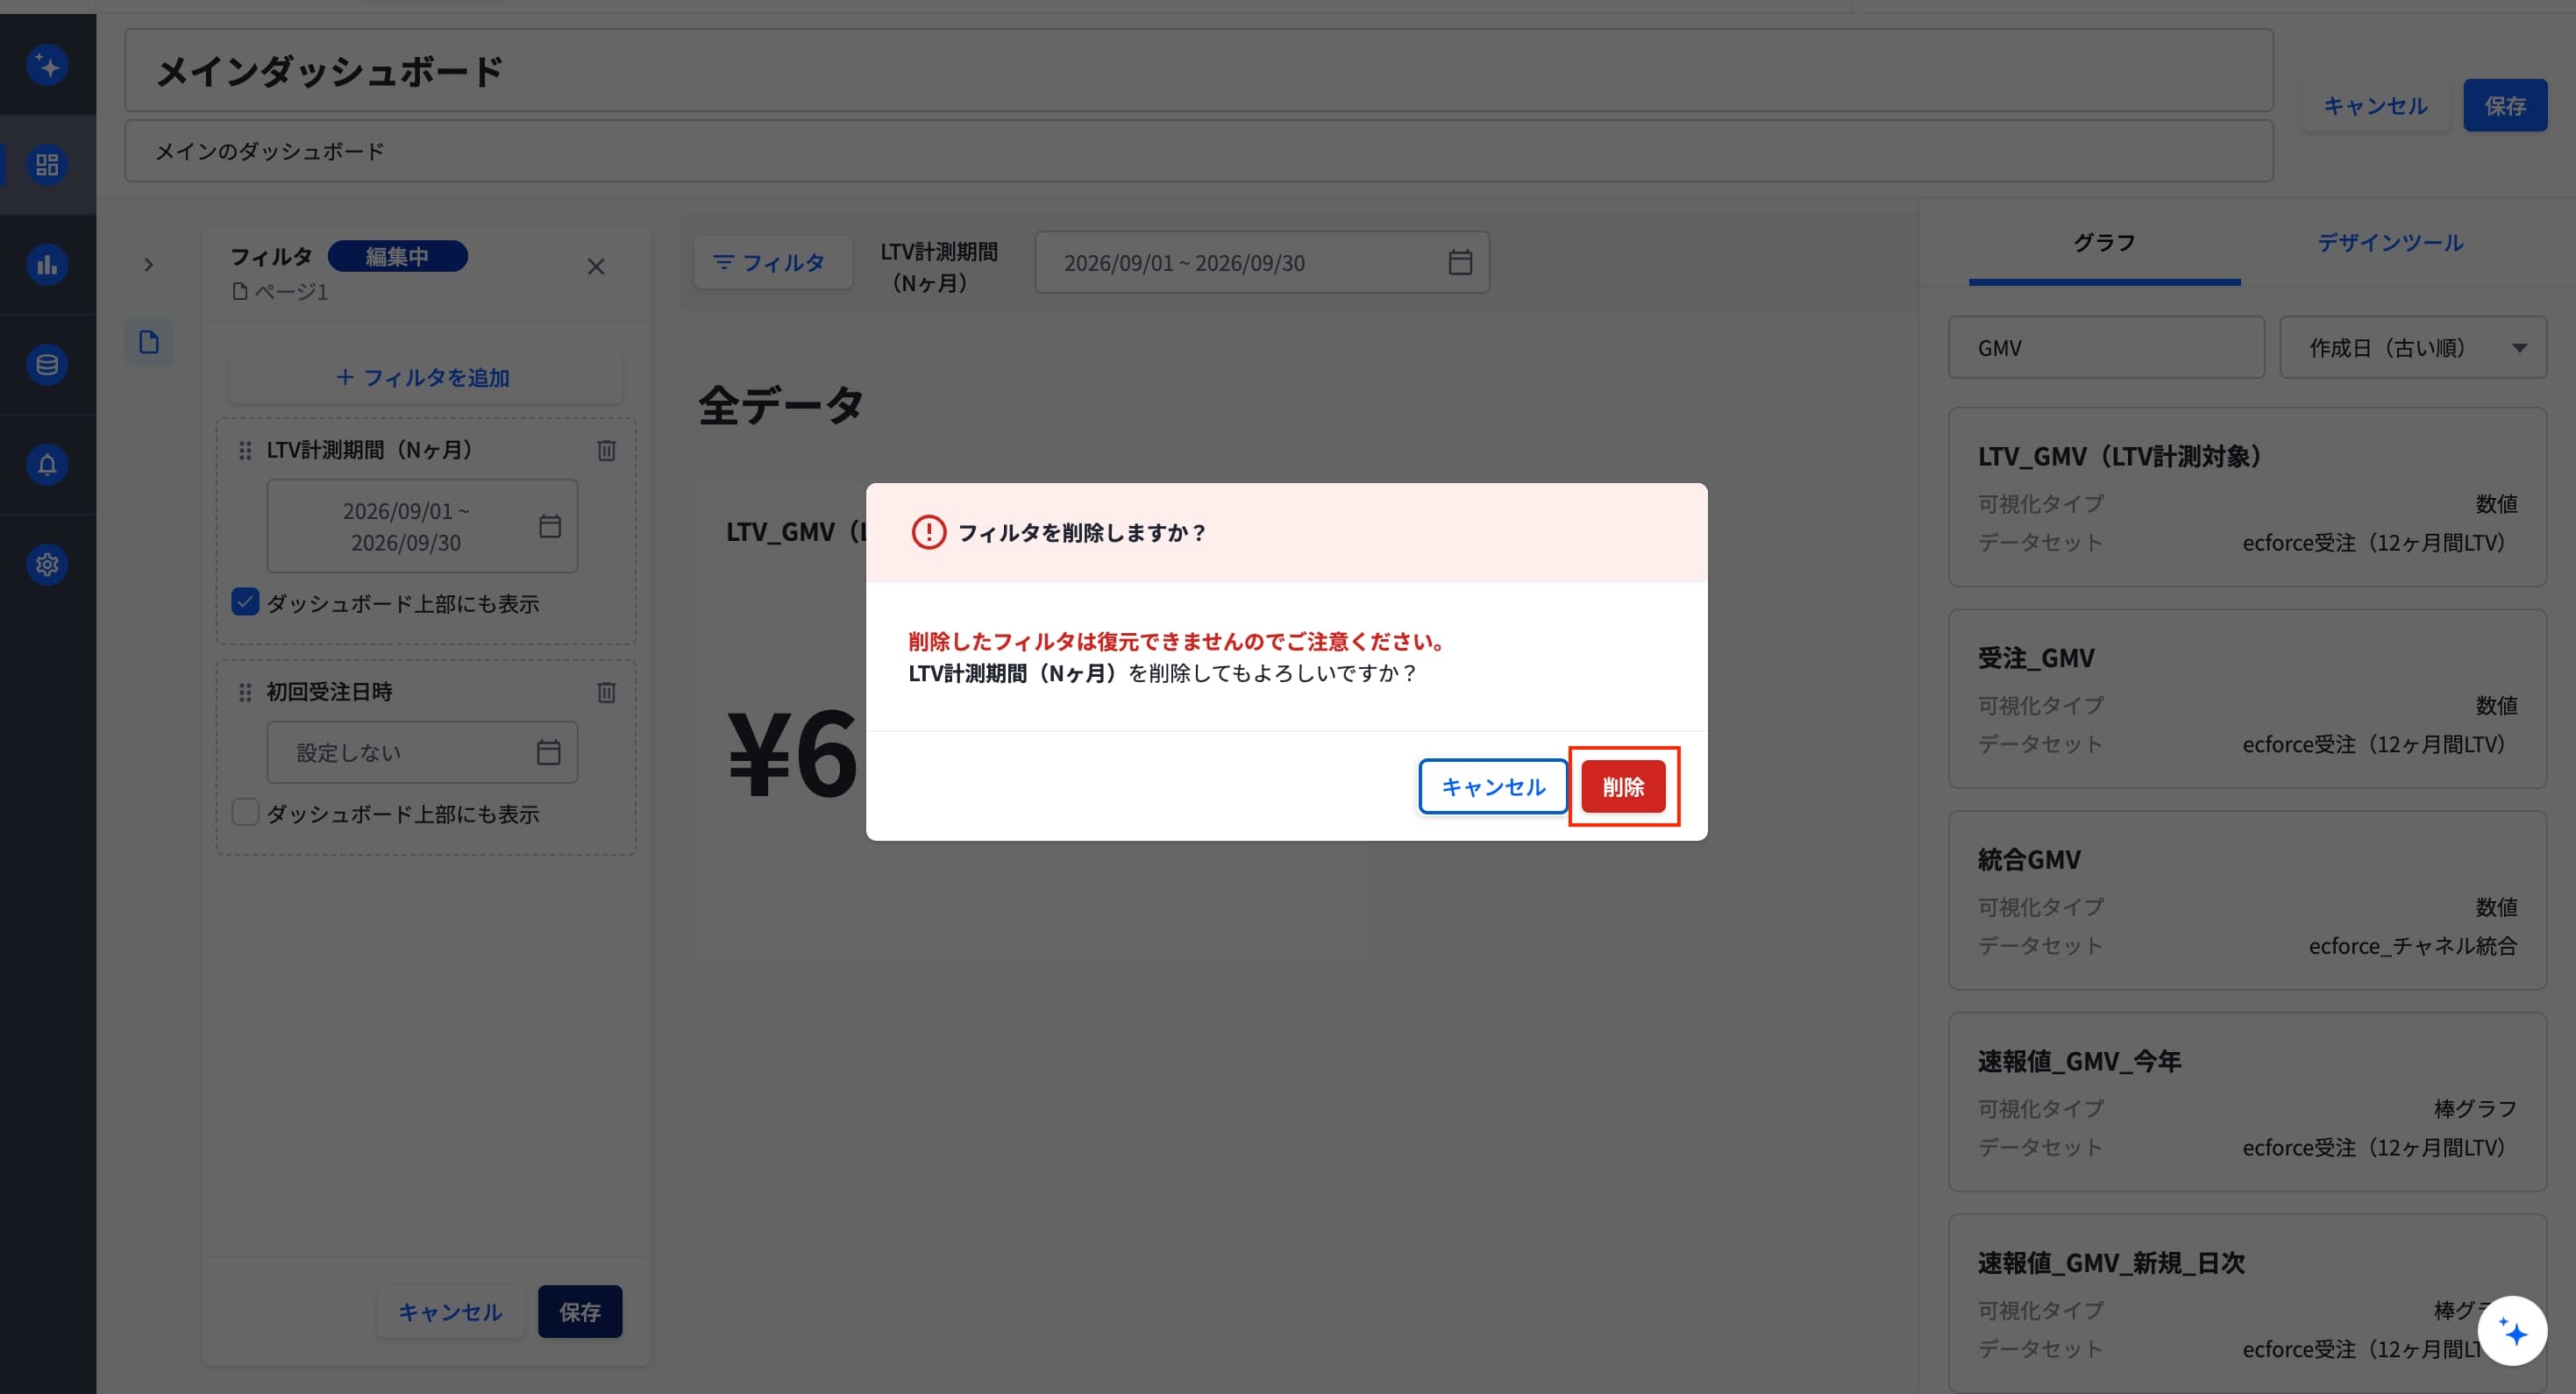
Task: Check ダッシュボード上部にも表示 for 初回受注日時
Action: click(245, 812)
